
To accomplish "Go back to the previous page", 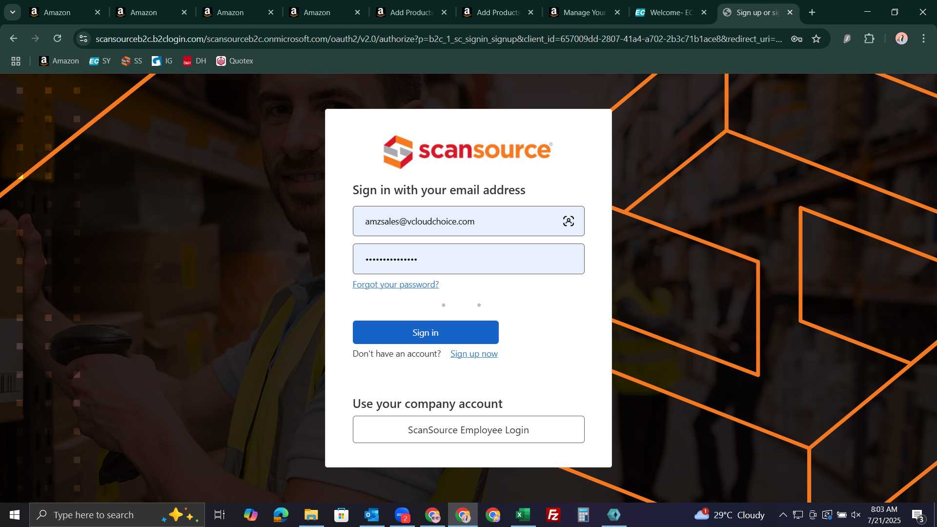I will [13, 39].
